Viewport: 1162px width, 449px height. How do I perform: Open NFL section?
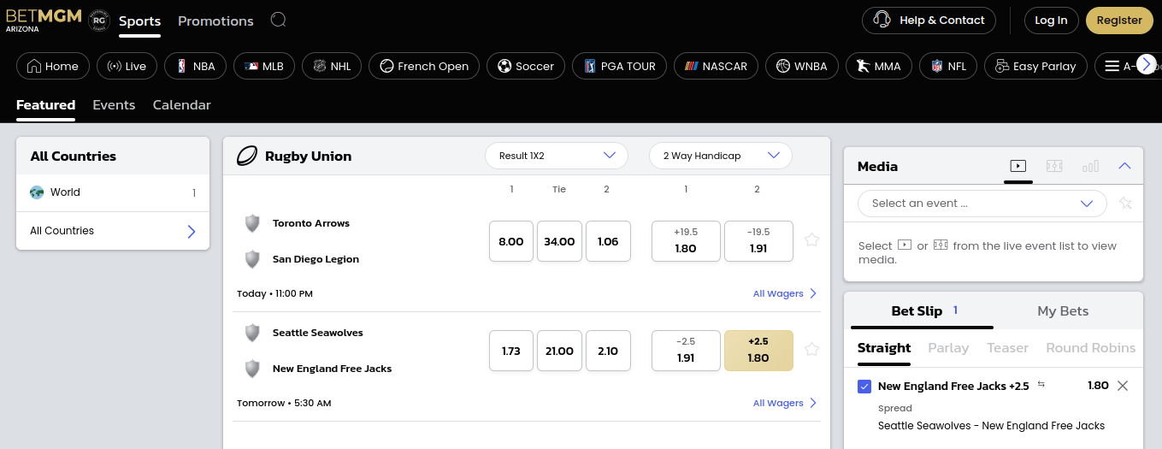pyautogui.click(x=948, y=66)
